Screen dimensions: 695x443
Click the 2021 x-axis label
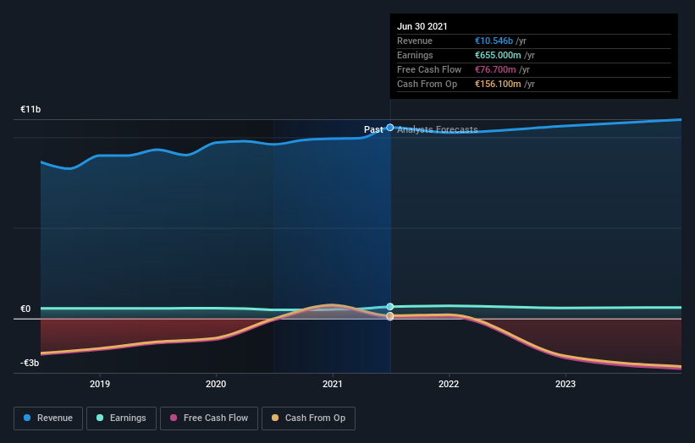(x=333, y=384)
